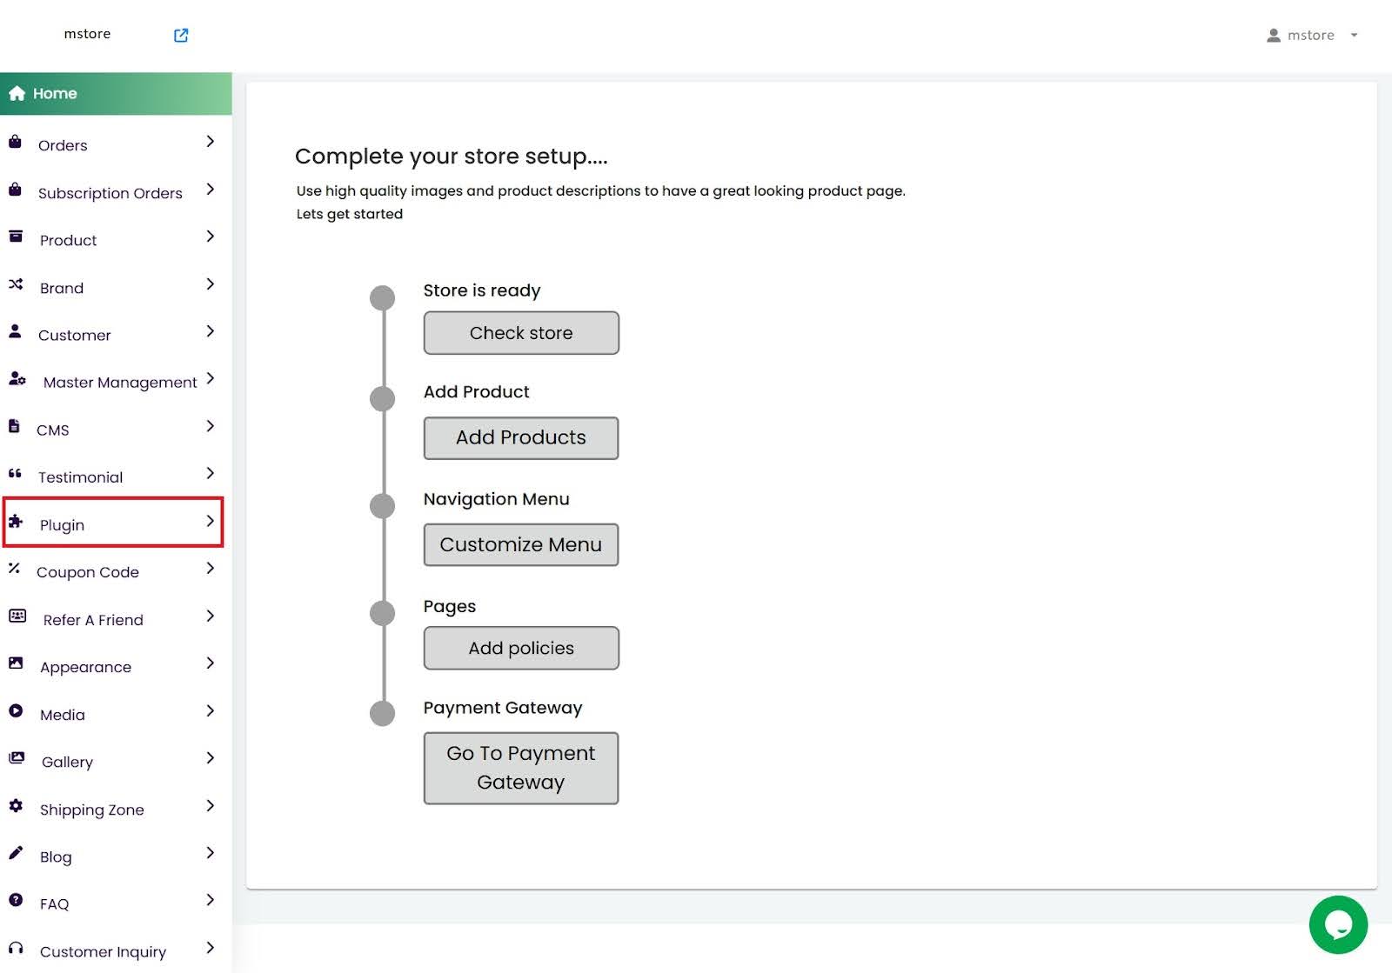The width and height of the screenshot is (1392, 973).
Task: Click the Brand shuffle icon
Action: pyautogui.click(x=16, y=284)
